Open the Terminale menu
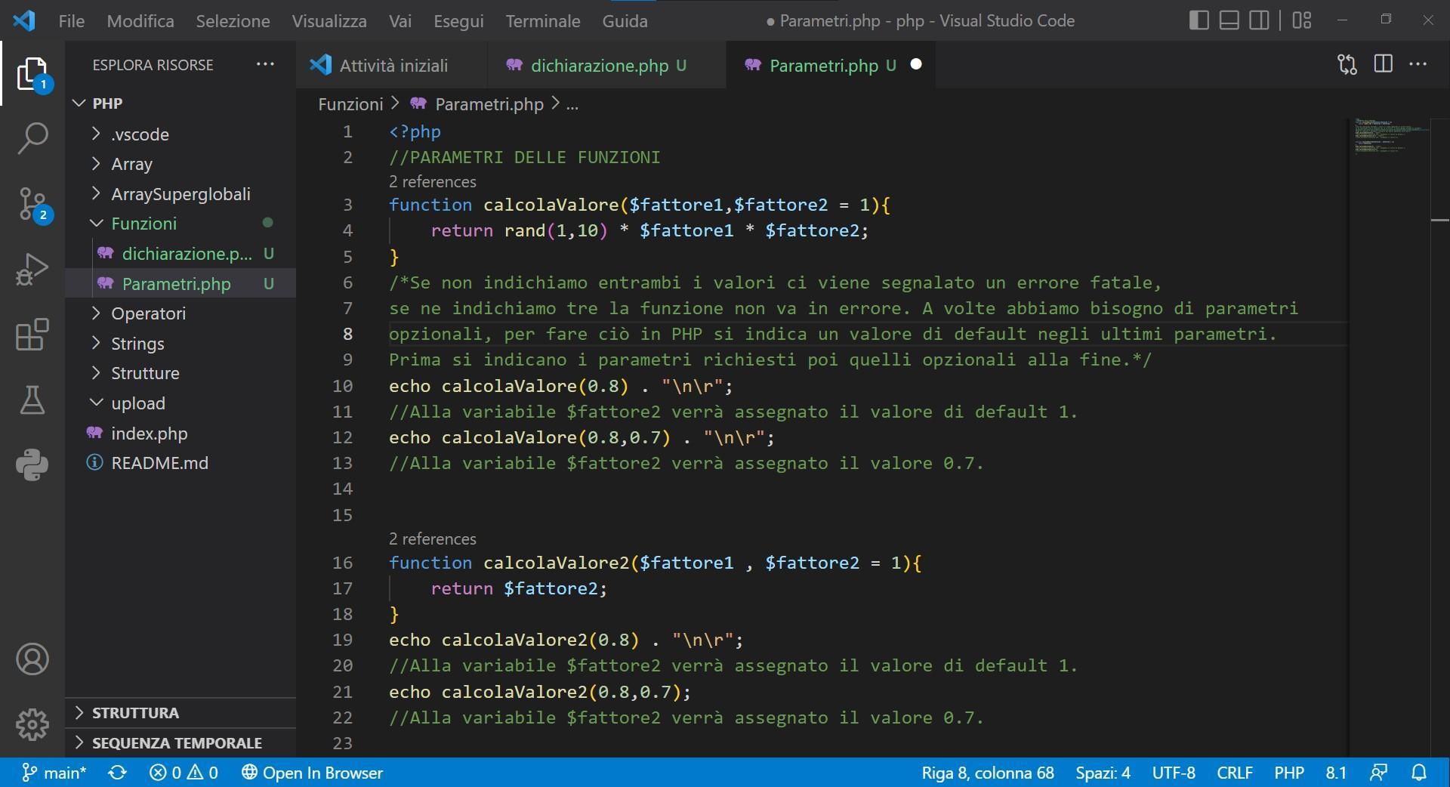This screenshot has width=1450, height=787. pos(543,21)
